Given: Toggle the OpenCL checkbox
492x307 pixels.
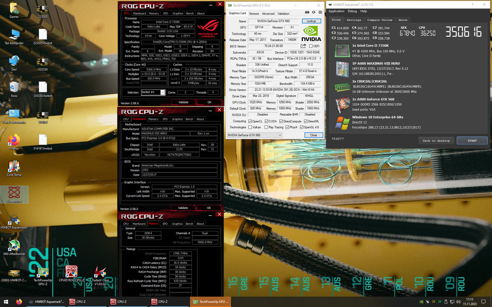Looking at the screenshot, I should point(250,121).
